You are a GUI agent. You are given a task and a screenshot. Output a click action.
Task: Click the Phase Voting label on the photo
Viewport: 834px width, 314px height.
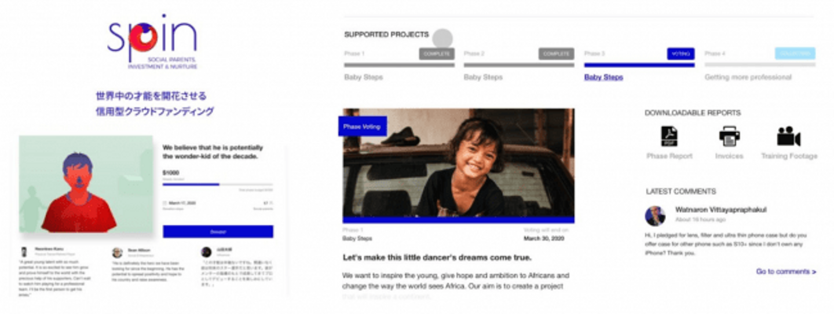pos(363,126)
